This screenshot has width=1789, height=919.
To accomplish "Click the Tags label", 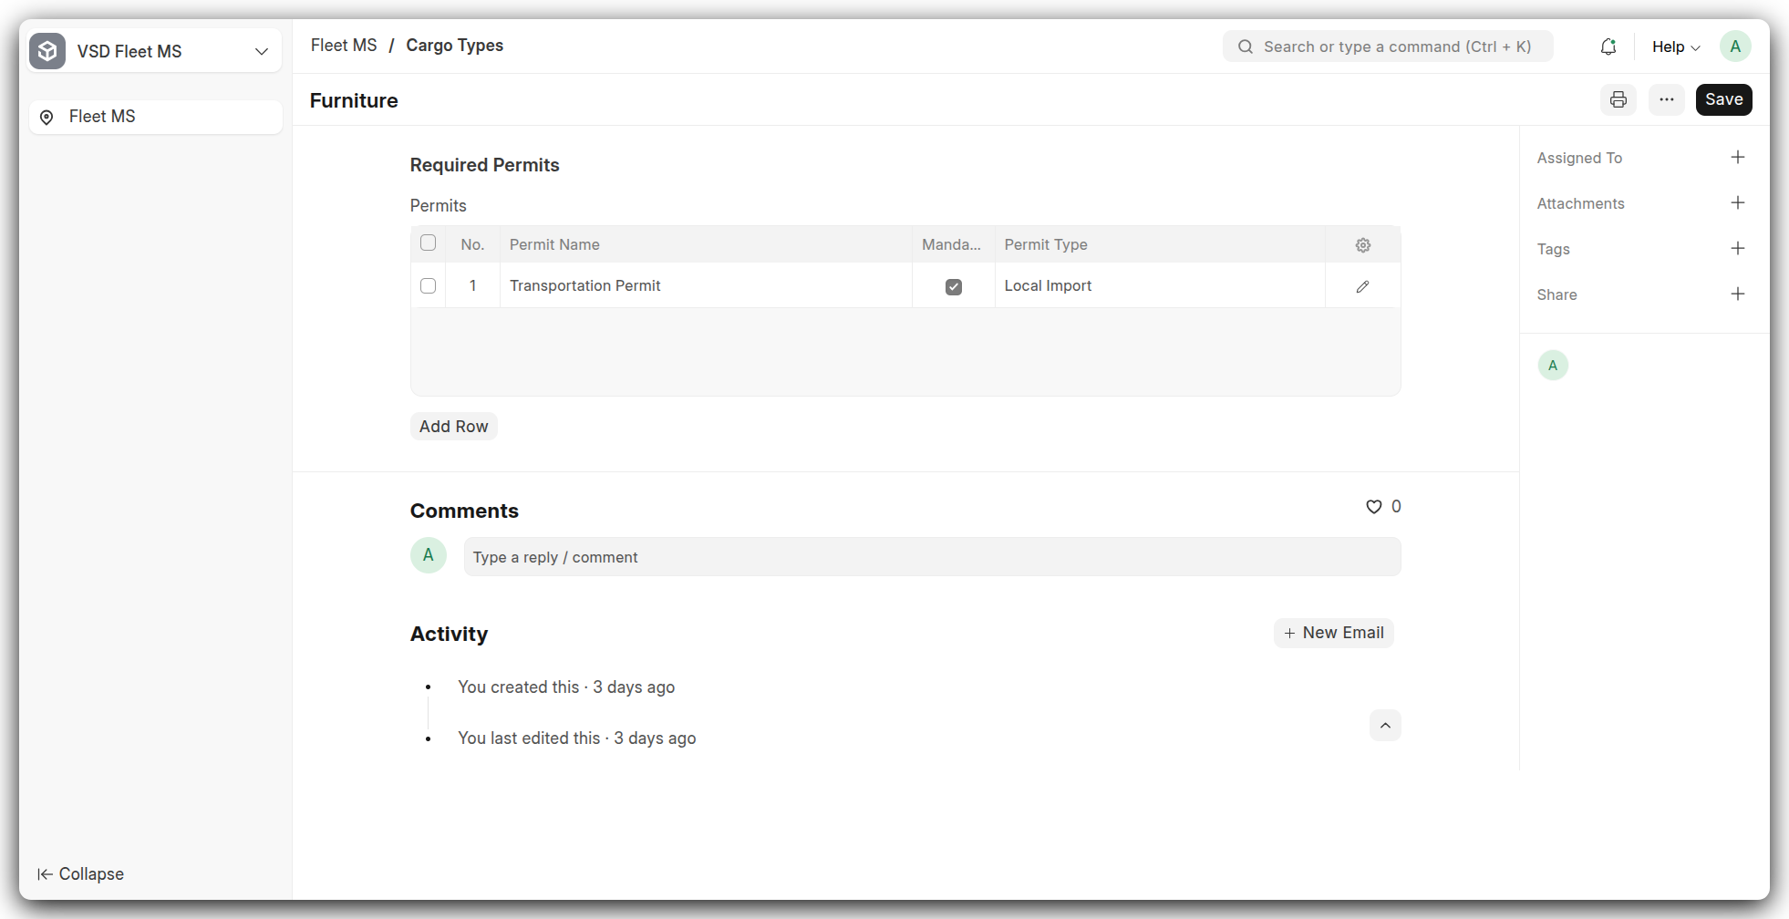I will click(1554, 249).
